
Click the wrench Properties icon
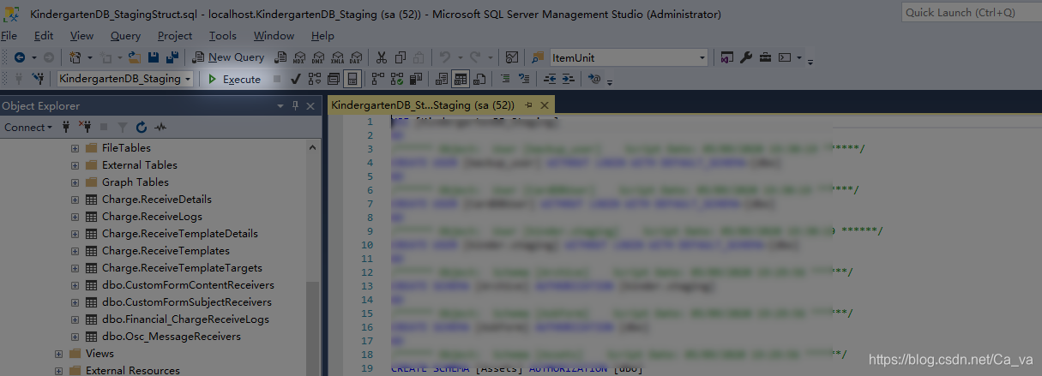point(746,57)
